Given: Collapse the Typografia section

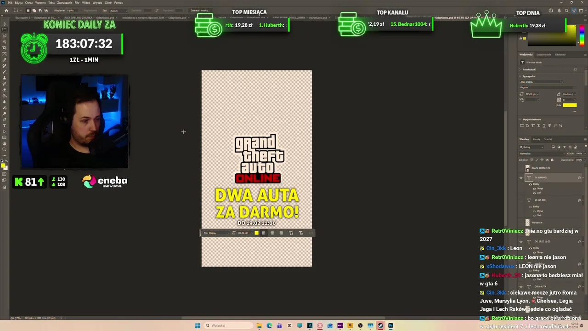Looking at the screenshot, I should click(x=520, y=76).
